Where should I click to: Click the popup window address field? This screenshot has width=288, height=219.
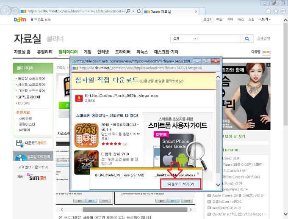pyautogui.click(x=146, y=68)
